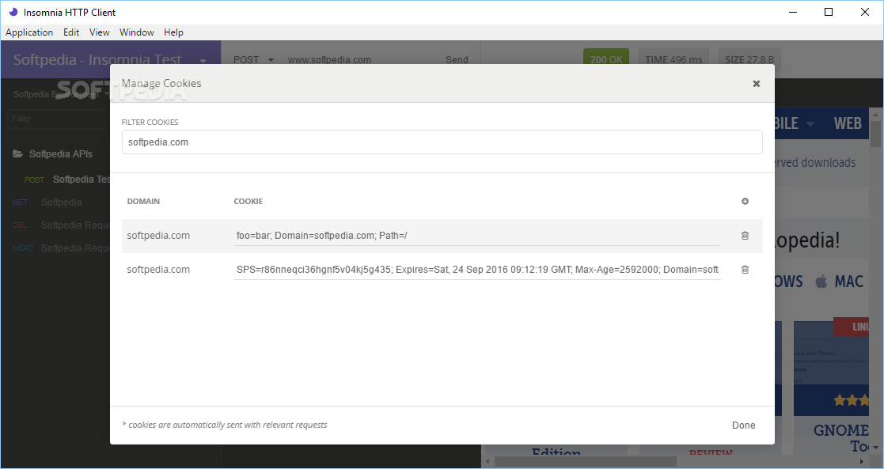The image size is (884, 469).
Task: Click the COOKIE column header
Action: point(248,201)
